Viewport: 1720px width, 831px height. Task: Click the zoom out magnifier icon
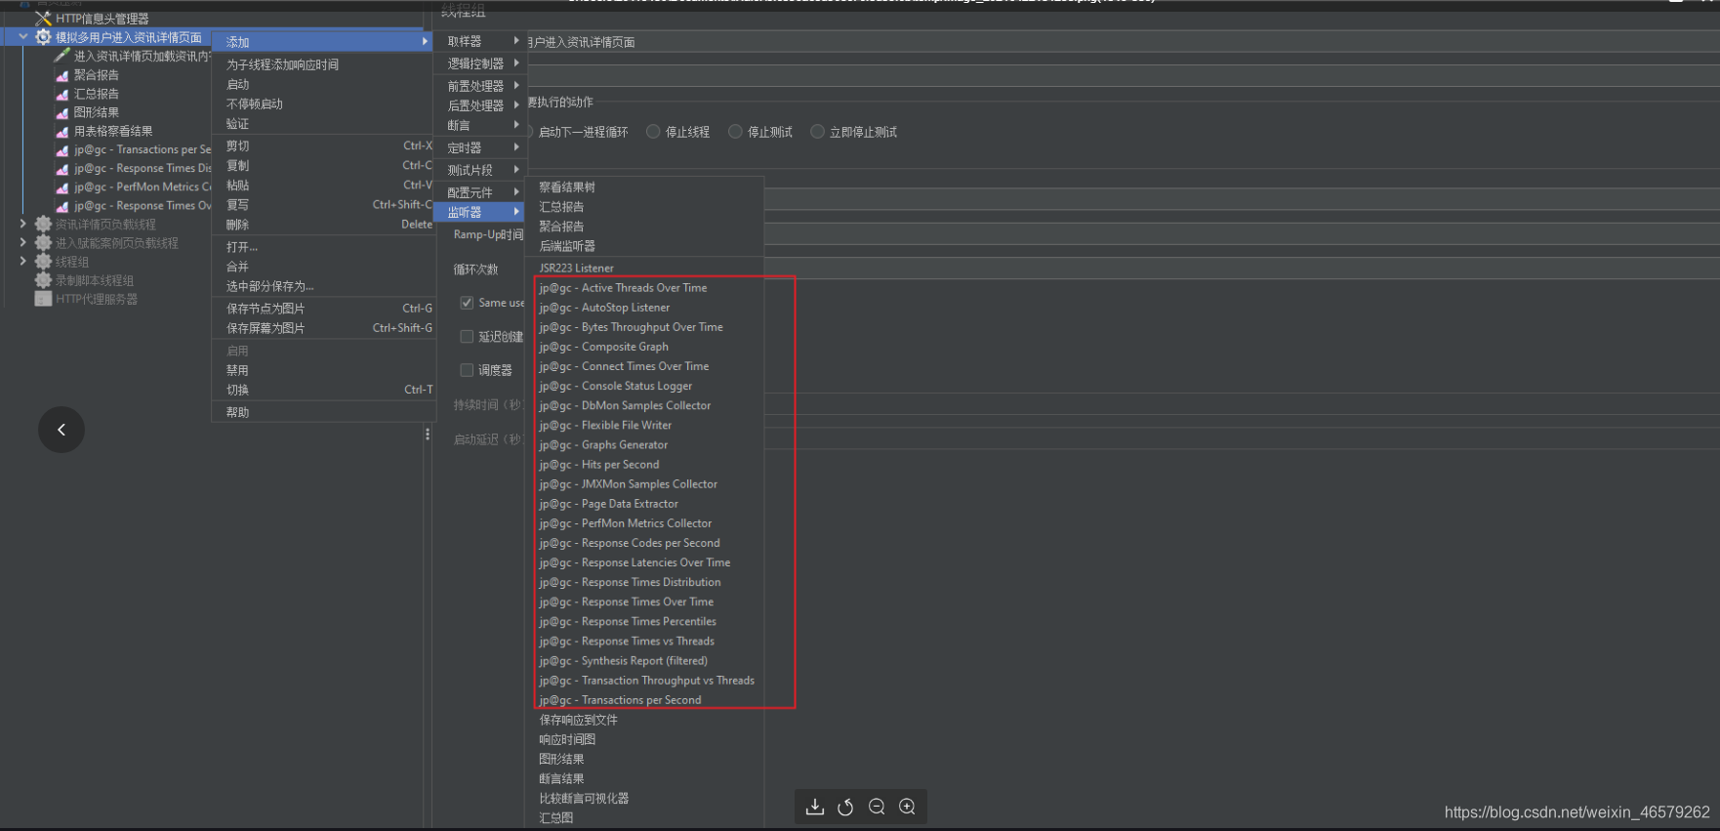point(877,807)
